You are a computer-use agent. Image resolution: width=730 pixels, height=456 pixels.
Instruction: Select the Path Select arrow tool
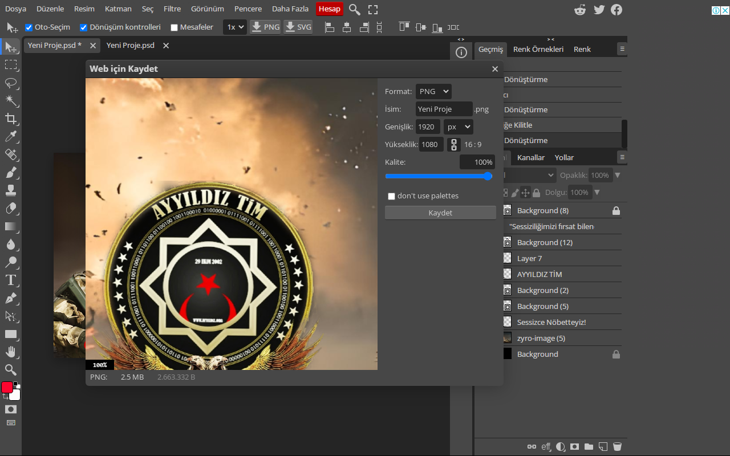[x=11, y=316]
